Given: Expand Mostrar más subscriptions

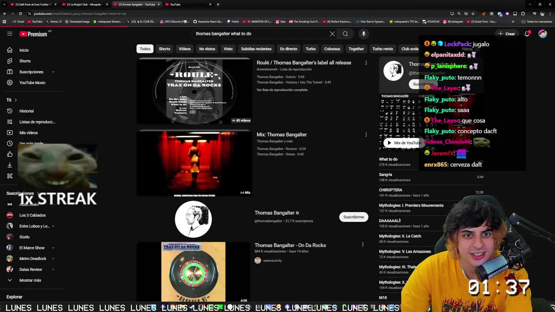Looking at the screenshot, I should [x=30, y=280].
